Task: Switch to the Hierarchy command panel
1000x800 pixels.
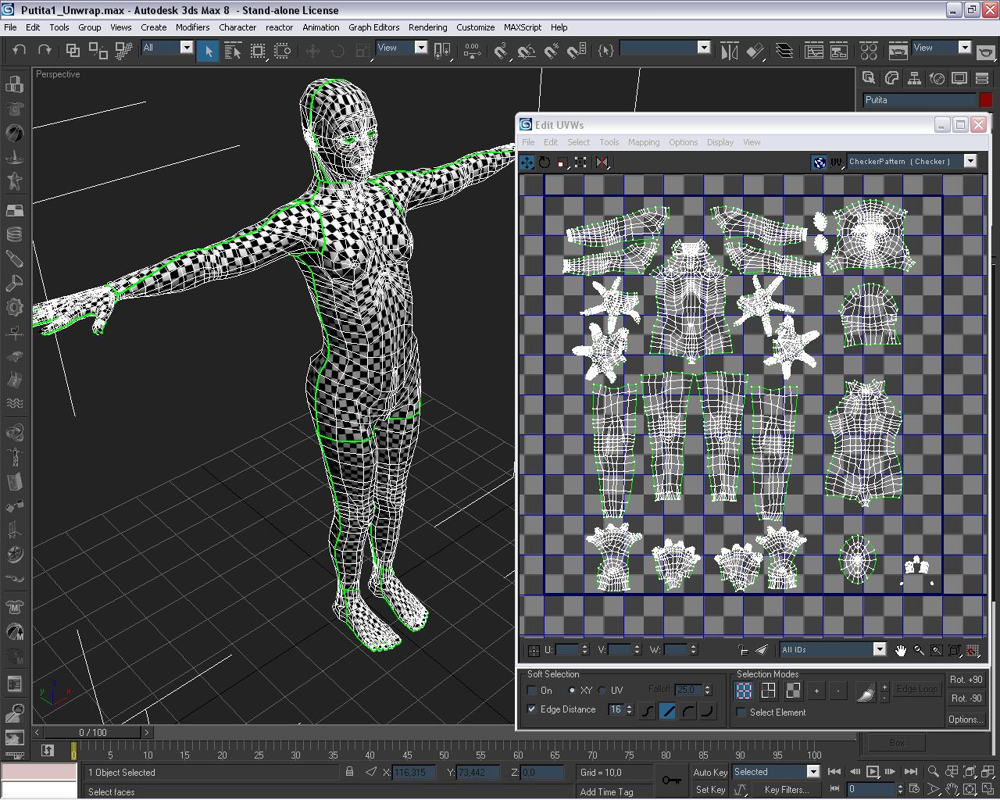Action: (914, 78)
